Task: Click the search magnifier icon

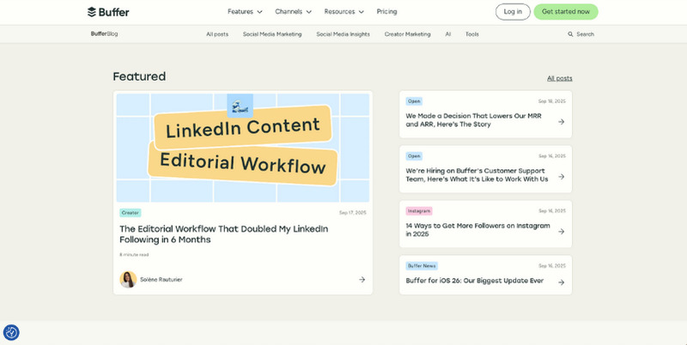Action: click(570, 34)
